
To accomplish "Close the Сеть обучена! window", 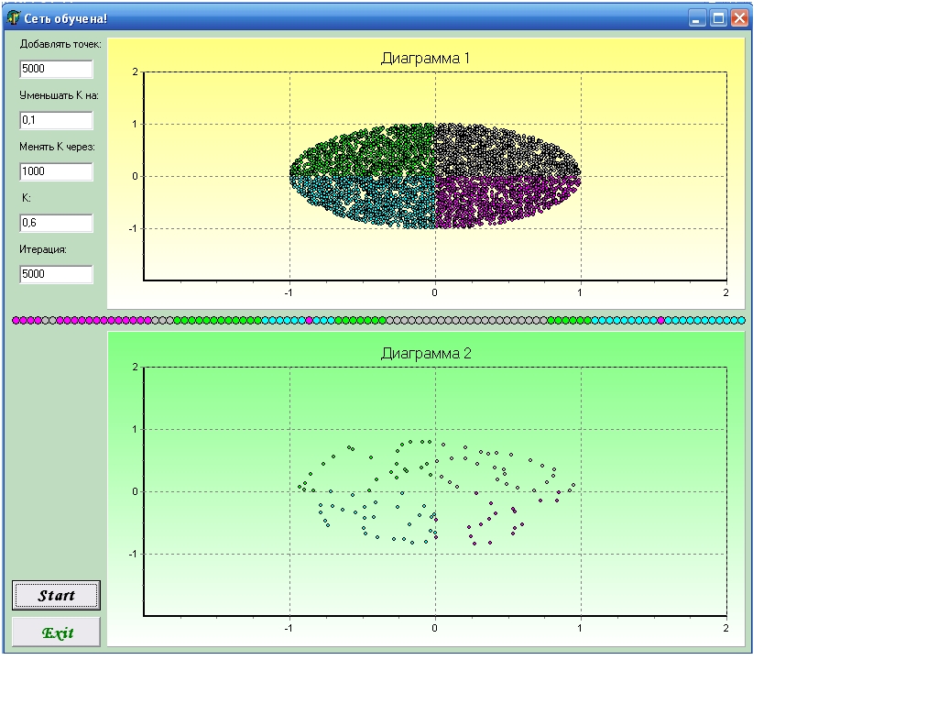I will click(739, 17).
